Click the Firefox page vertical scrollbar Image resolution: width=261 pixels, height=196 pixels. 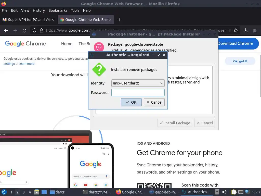[x=260, y=76]
